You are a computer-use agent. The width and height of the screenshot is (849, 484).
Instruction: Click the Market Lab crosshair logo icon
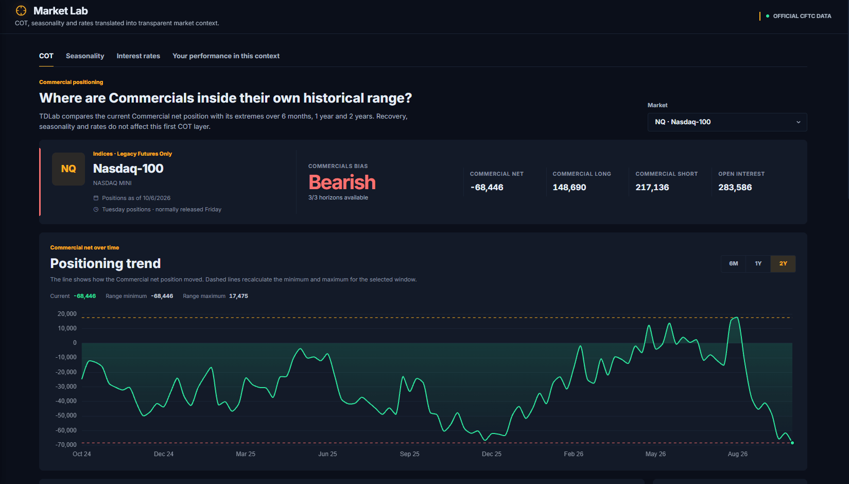pyautogui.click(x=21, y=10)
